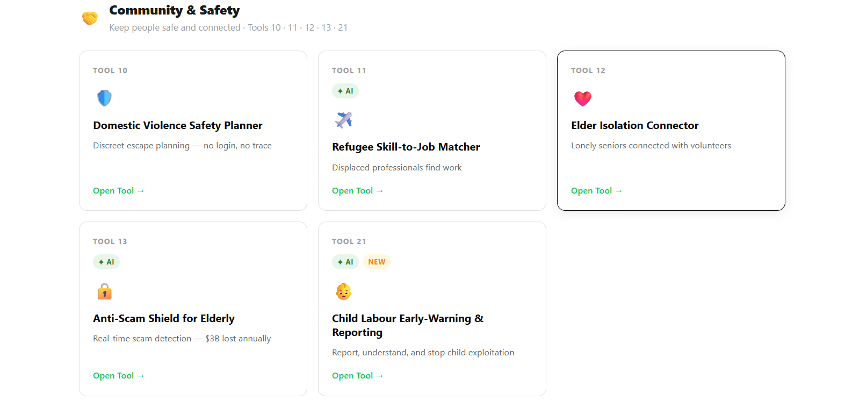This screenshot has width=852, height=400.
Task: Click the NEW badge on Tool 21
Action: pos(377,262)
